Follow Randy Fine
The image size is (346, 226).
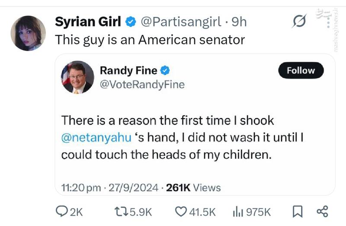click(x=301, y=71)
